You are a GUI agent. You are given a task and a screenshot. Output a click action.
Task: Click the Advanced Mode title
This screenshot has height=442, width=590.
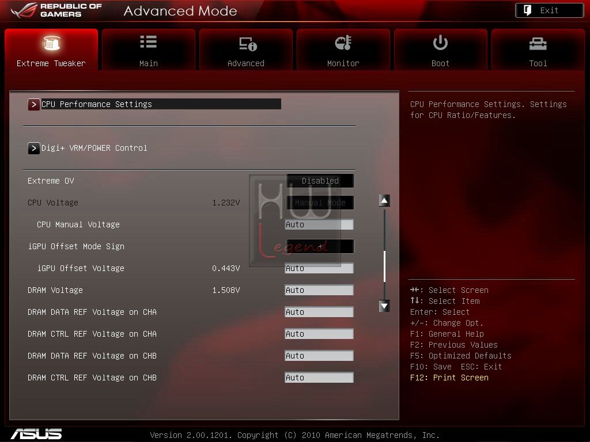pos(180,11)
